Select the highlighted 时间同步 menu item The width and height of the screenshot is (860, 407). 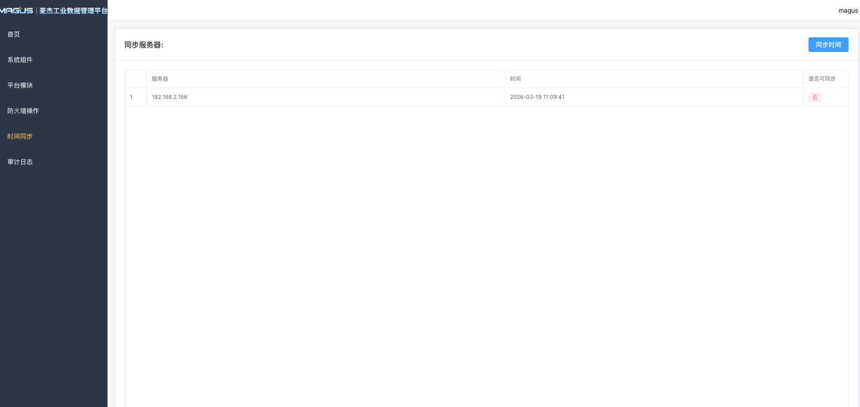pos(20,136)
